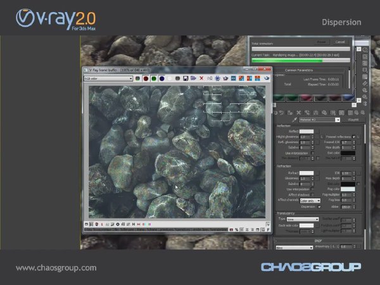Image resolution: width=380 pixels, height=285 pixels.
Task: Open Affect channels Color only dropdown
Action: (x=310, y=201)
